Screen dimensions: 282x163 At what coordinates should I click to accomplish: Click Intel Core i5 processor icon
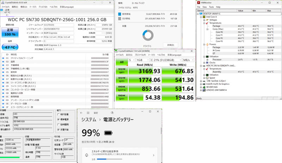[204, 17]
